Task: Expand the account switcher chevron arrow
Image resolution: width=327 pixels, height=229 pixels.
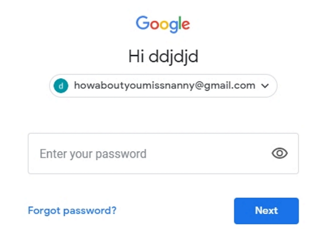Action: click(x=265, y=86)
